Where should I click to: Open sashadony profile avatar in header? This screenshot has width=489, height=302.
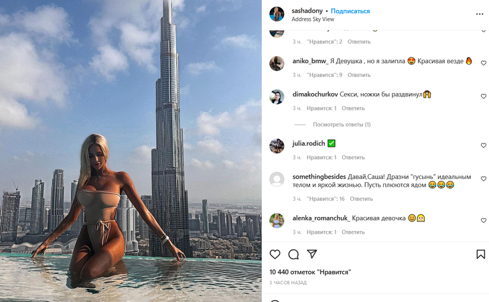click(x=277, y=14)
